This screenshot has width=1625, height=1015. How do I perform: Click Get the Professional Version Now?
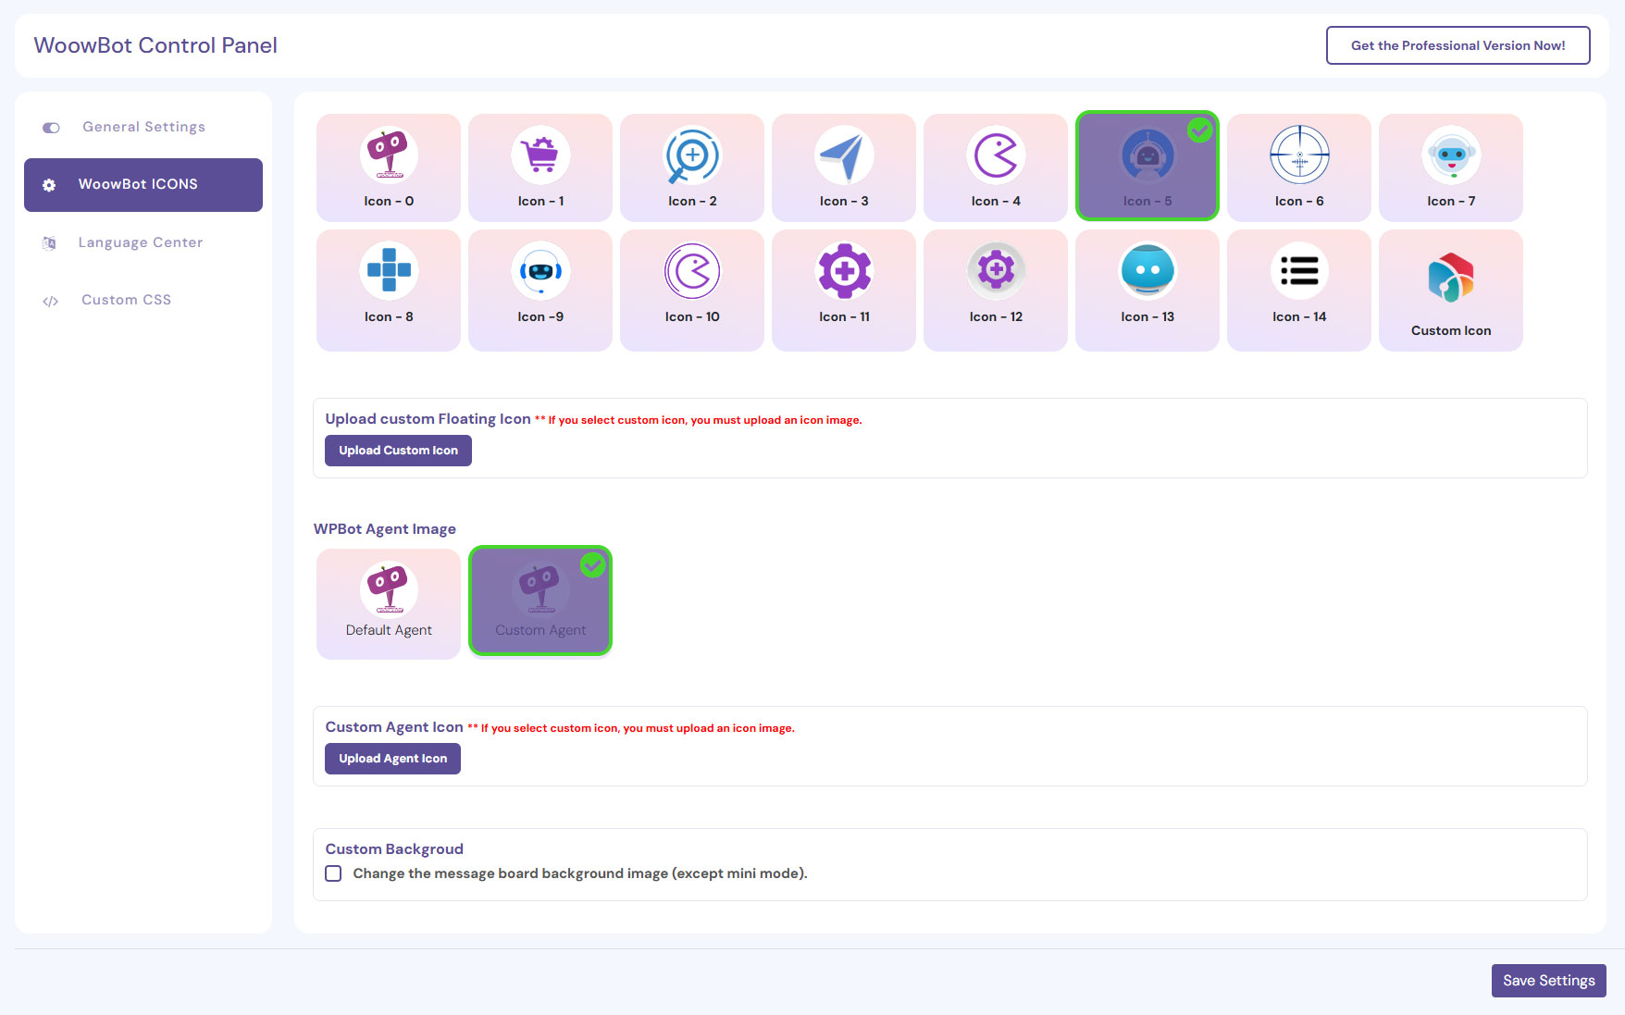click(1458, 45)
